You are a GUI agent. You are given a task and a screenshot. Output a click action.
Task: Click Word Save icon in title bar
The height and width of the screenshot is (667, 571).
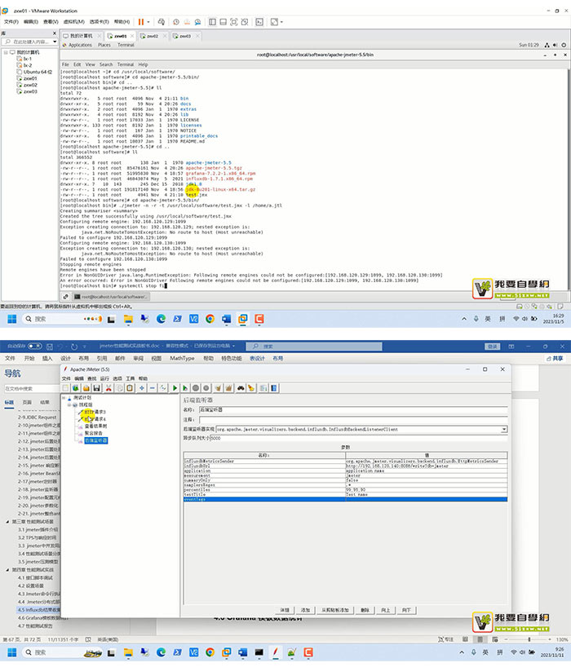(x=50, y=347)
